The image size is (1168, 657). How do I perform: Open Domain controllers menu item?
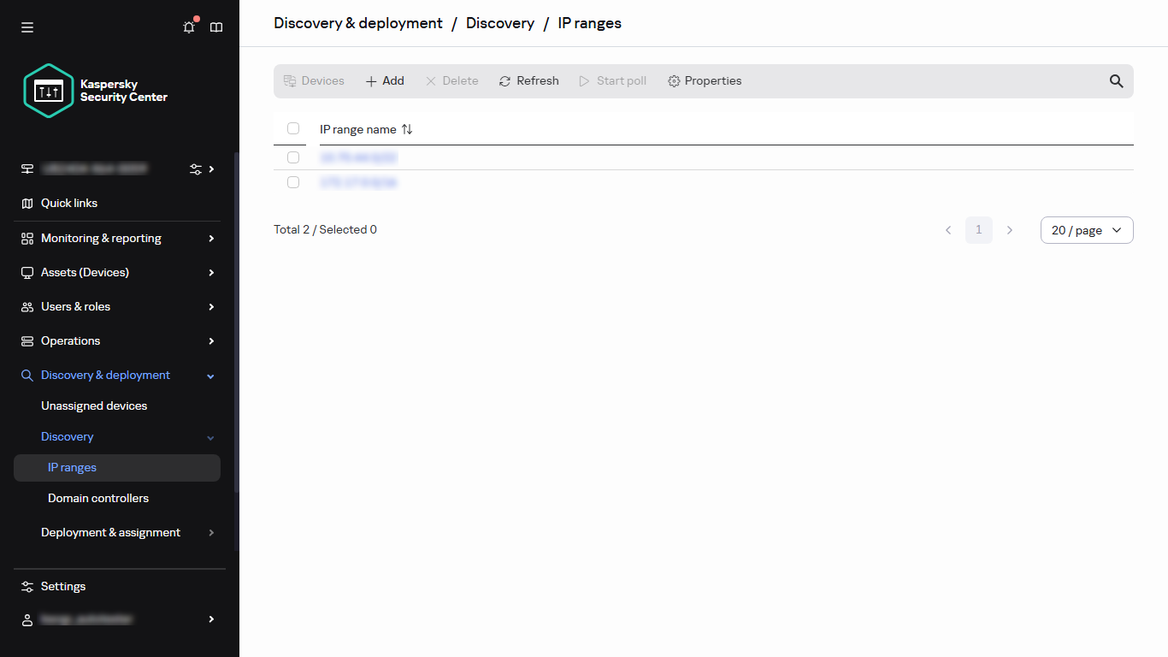pyautogui.click(x=98, y=499)
